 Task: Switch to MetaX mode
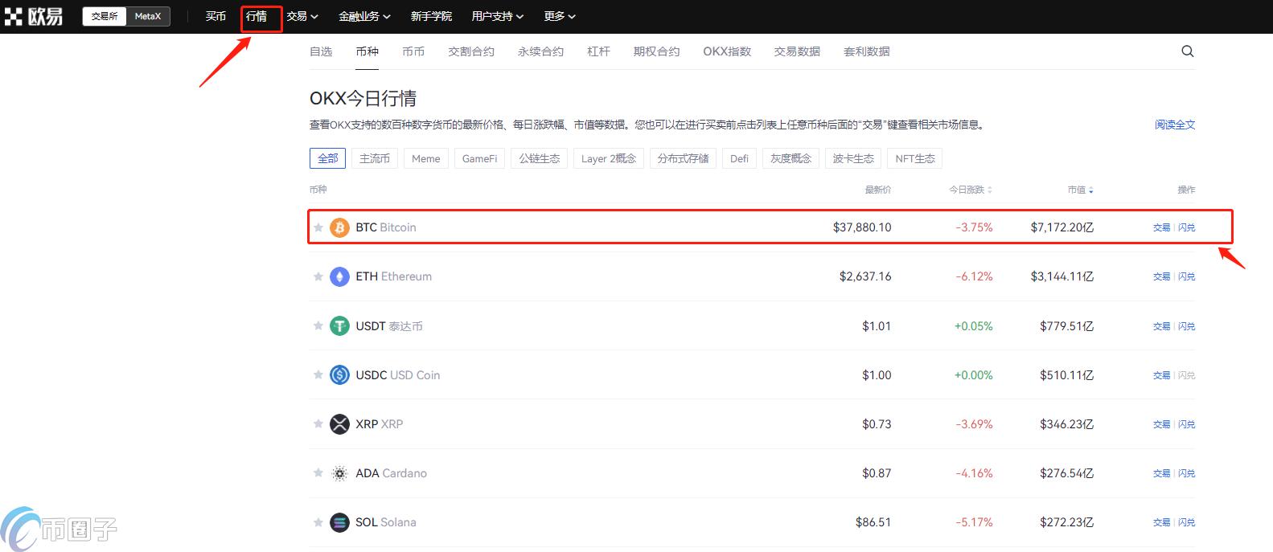[148, 16]
